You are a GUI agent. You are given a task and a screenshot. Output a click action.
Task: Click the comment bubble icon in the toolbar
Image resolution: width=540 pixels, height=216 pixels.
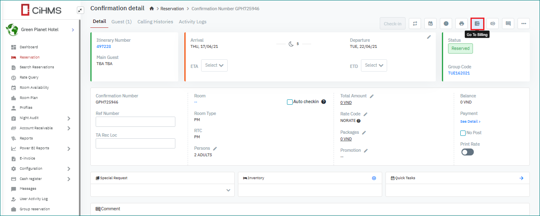pos(508,24)
